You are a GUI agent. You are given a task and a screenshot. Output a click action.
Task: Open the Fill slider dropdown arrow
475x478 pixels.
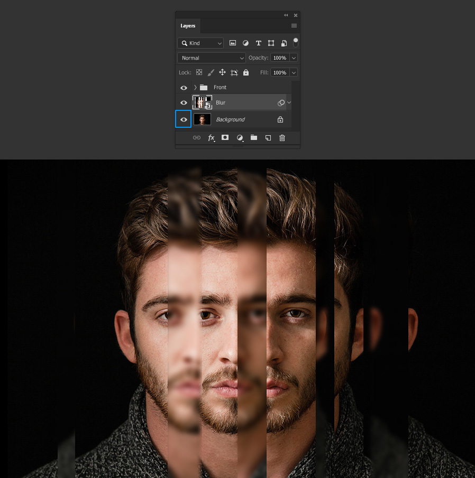tap(294, 72)
